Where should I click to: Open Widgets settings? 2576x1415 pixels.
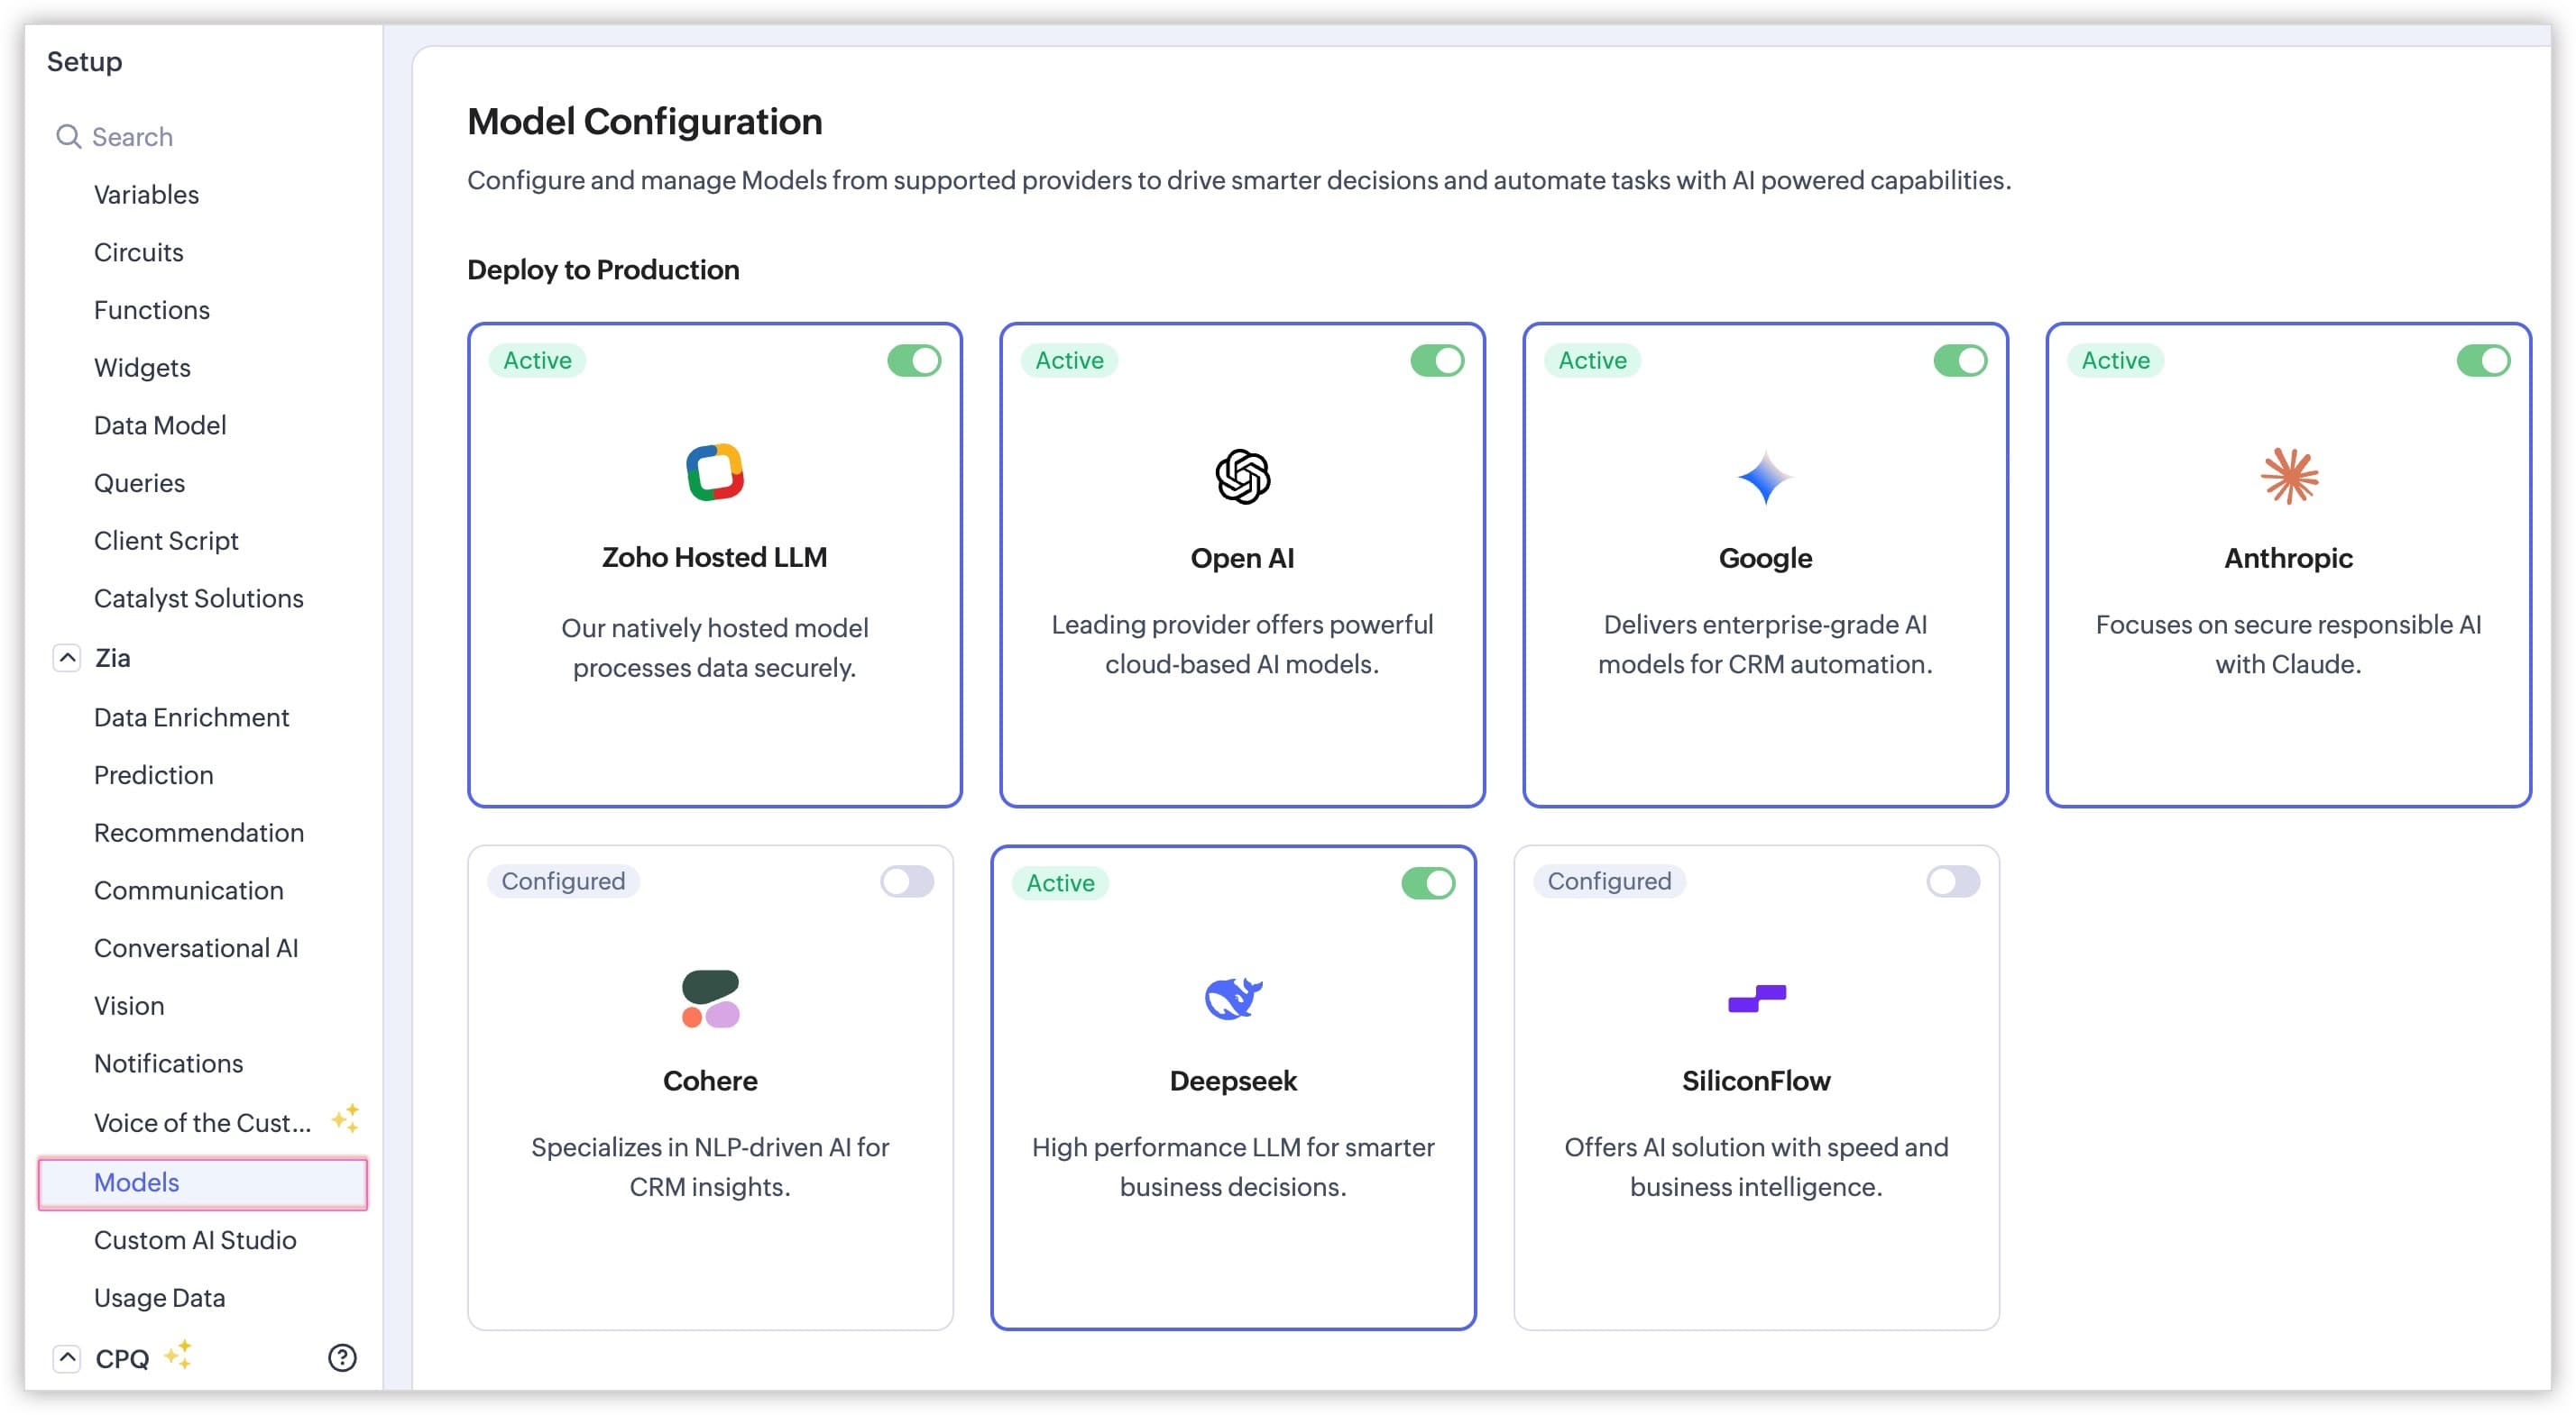click(x=142, y=368)
